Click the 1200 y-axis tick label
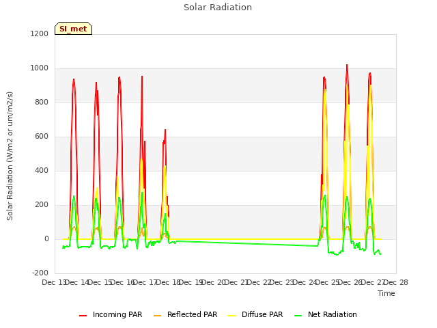437x328 pixels. point(40,33)
